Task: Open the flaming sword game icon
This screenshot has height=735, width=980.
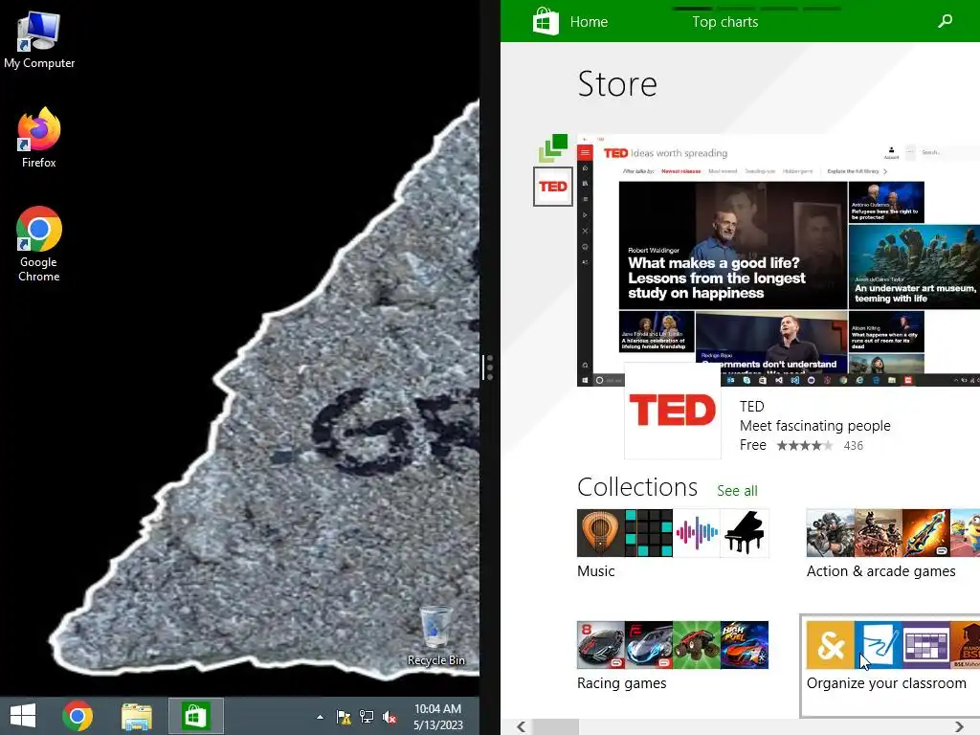Action: click(926, 533)
